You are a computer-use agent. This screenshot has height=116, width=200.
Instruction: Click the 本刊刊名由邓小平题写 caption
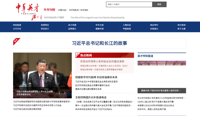click(54, 17)
